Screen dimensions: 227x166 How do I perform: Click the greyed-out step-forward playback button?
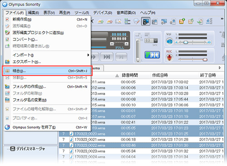point(121,57)
